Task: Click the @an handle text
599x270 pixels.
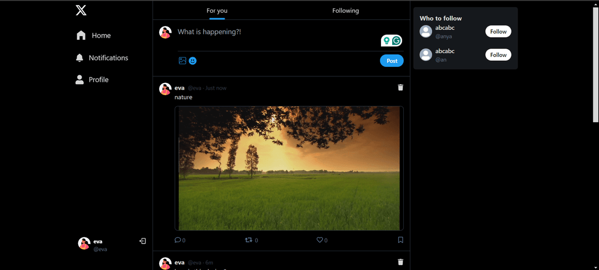Action: (x=441, y=60)
